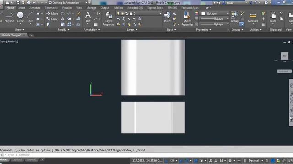Click the Print icon in quick access toolbar

(29, 3)
